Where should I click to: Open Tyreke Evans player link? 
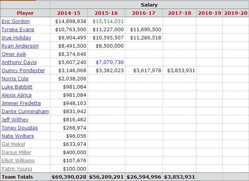pyautogui.click(x=18, y=30)
